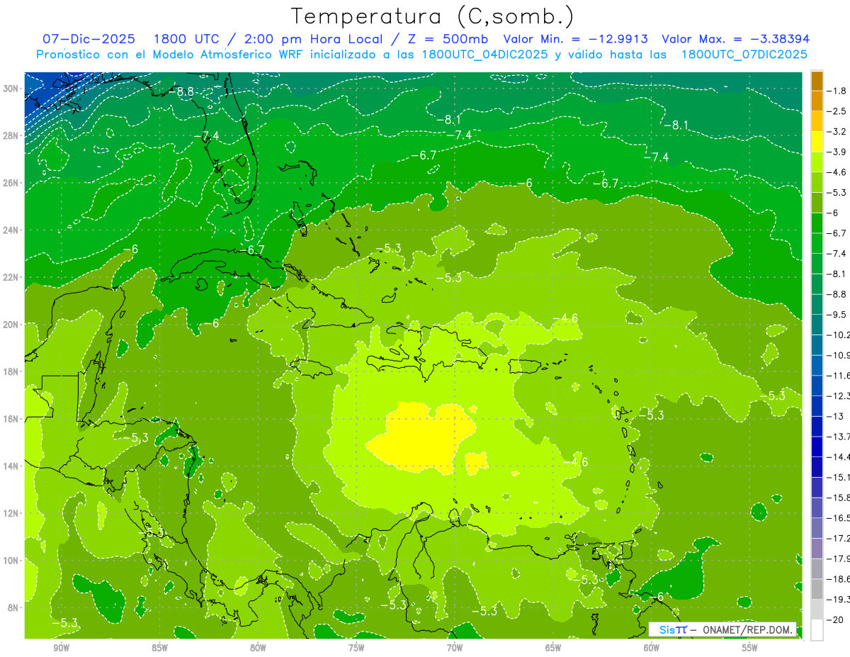Click the brown swatch above legend value -1.8
Viewport: 850px width, 657px height.
[x=817, y=81]
